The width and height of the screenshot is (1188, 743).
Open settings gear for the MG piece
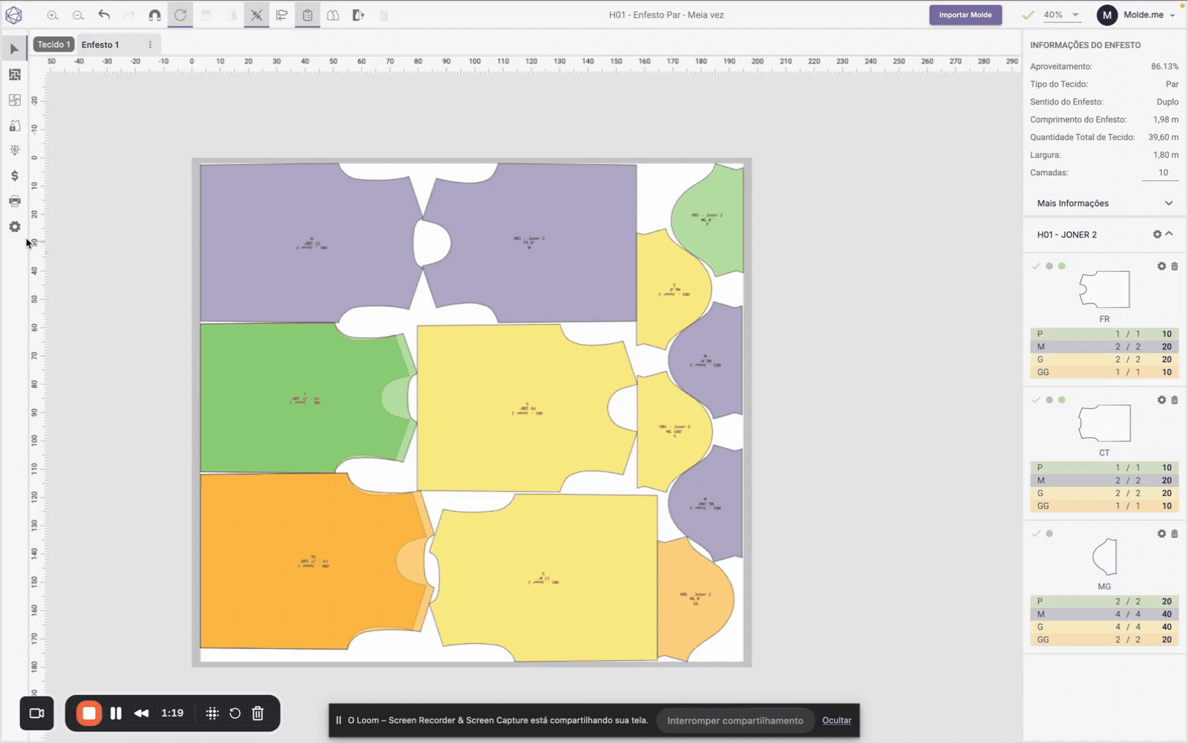1161,534
